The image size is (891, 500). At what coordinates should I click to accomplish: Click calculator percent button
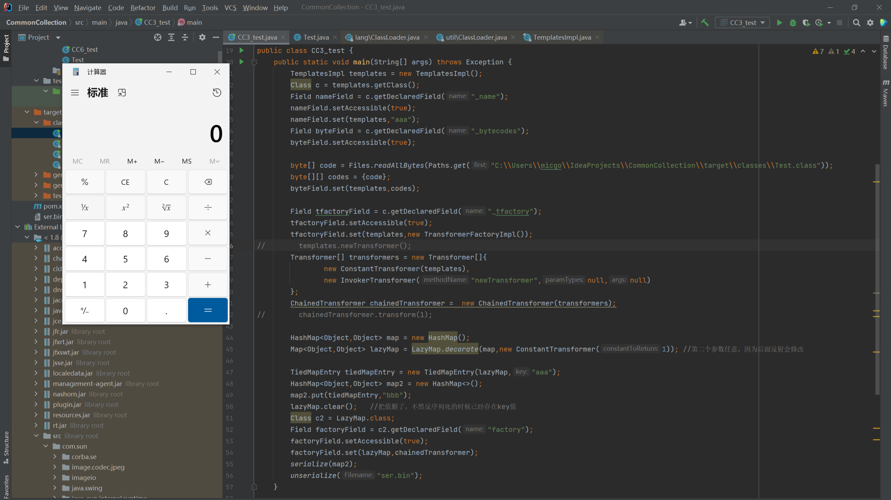pyautogui.click(x=85, y=182)
